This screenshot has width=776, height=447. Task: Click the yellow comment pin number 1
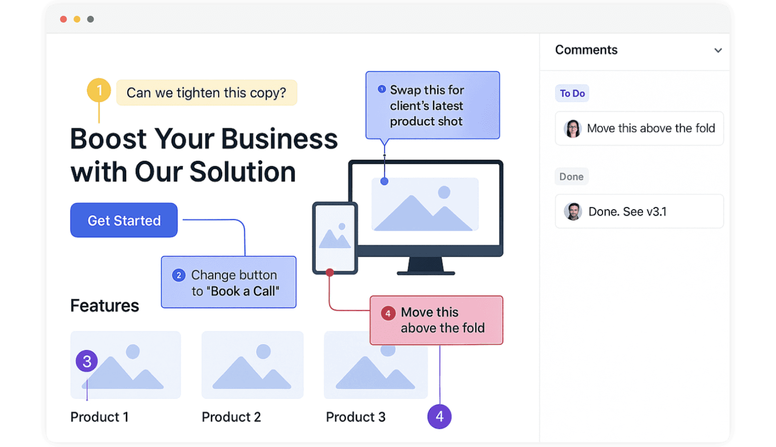[99, 90]
